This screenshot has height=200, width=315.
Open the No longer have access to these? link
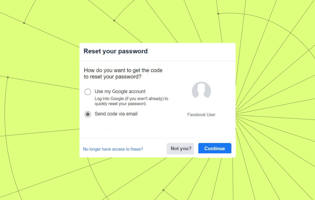113,150
